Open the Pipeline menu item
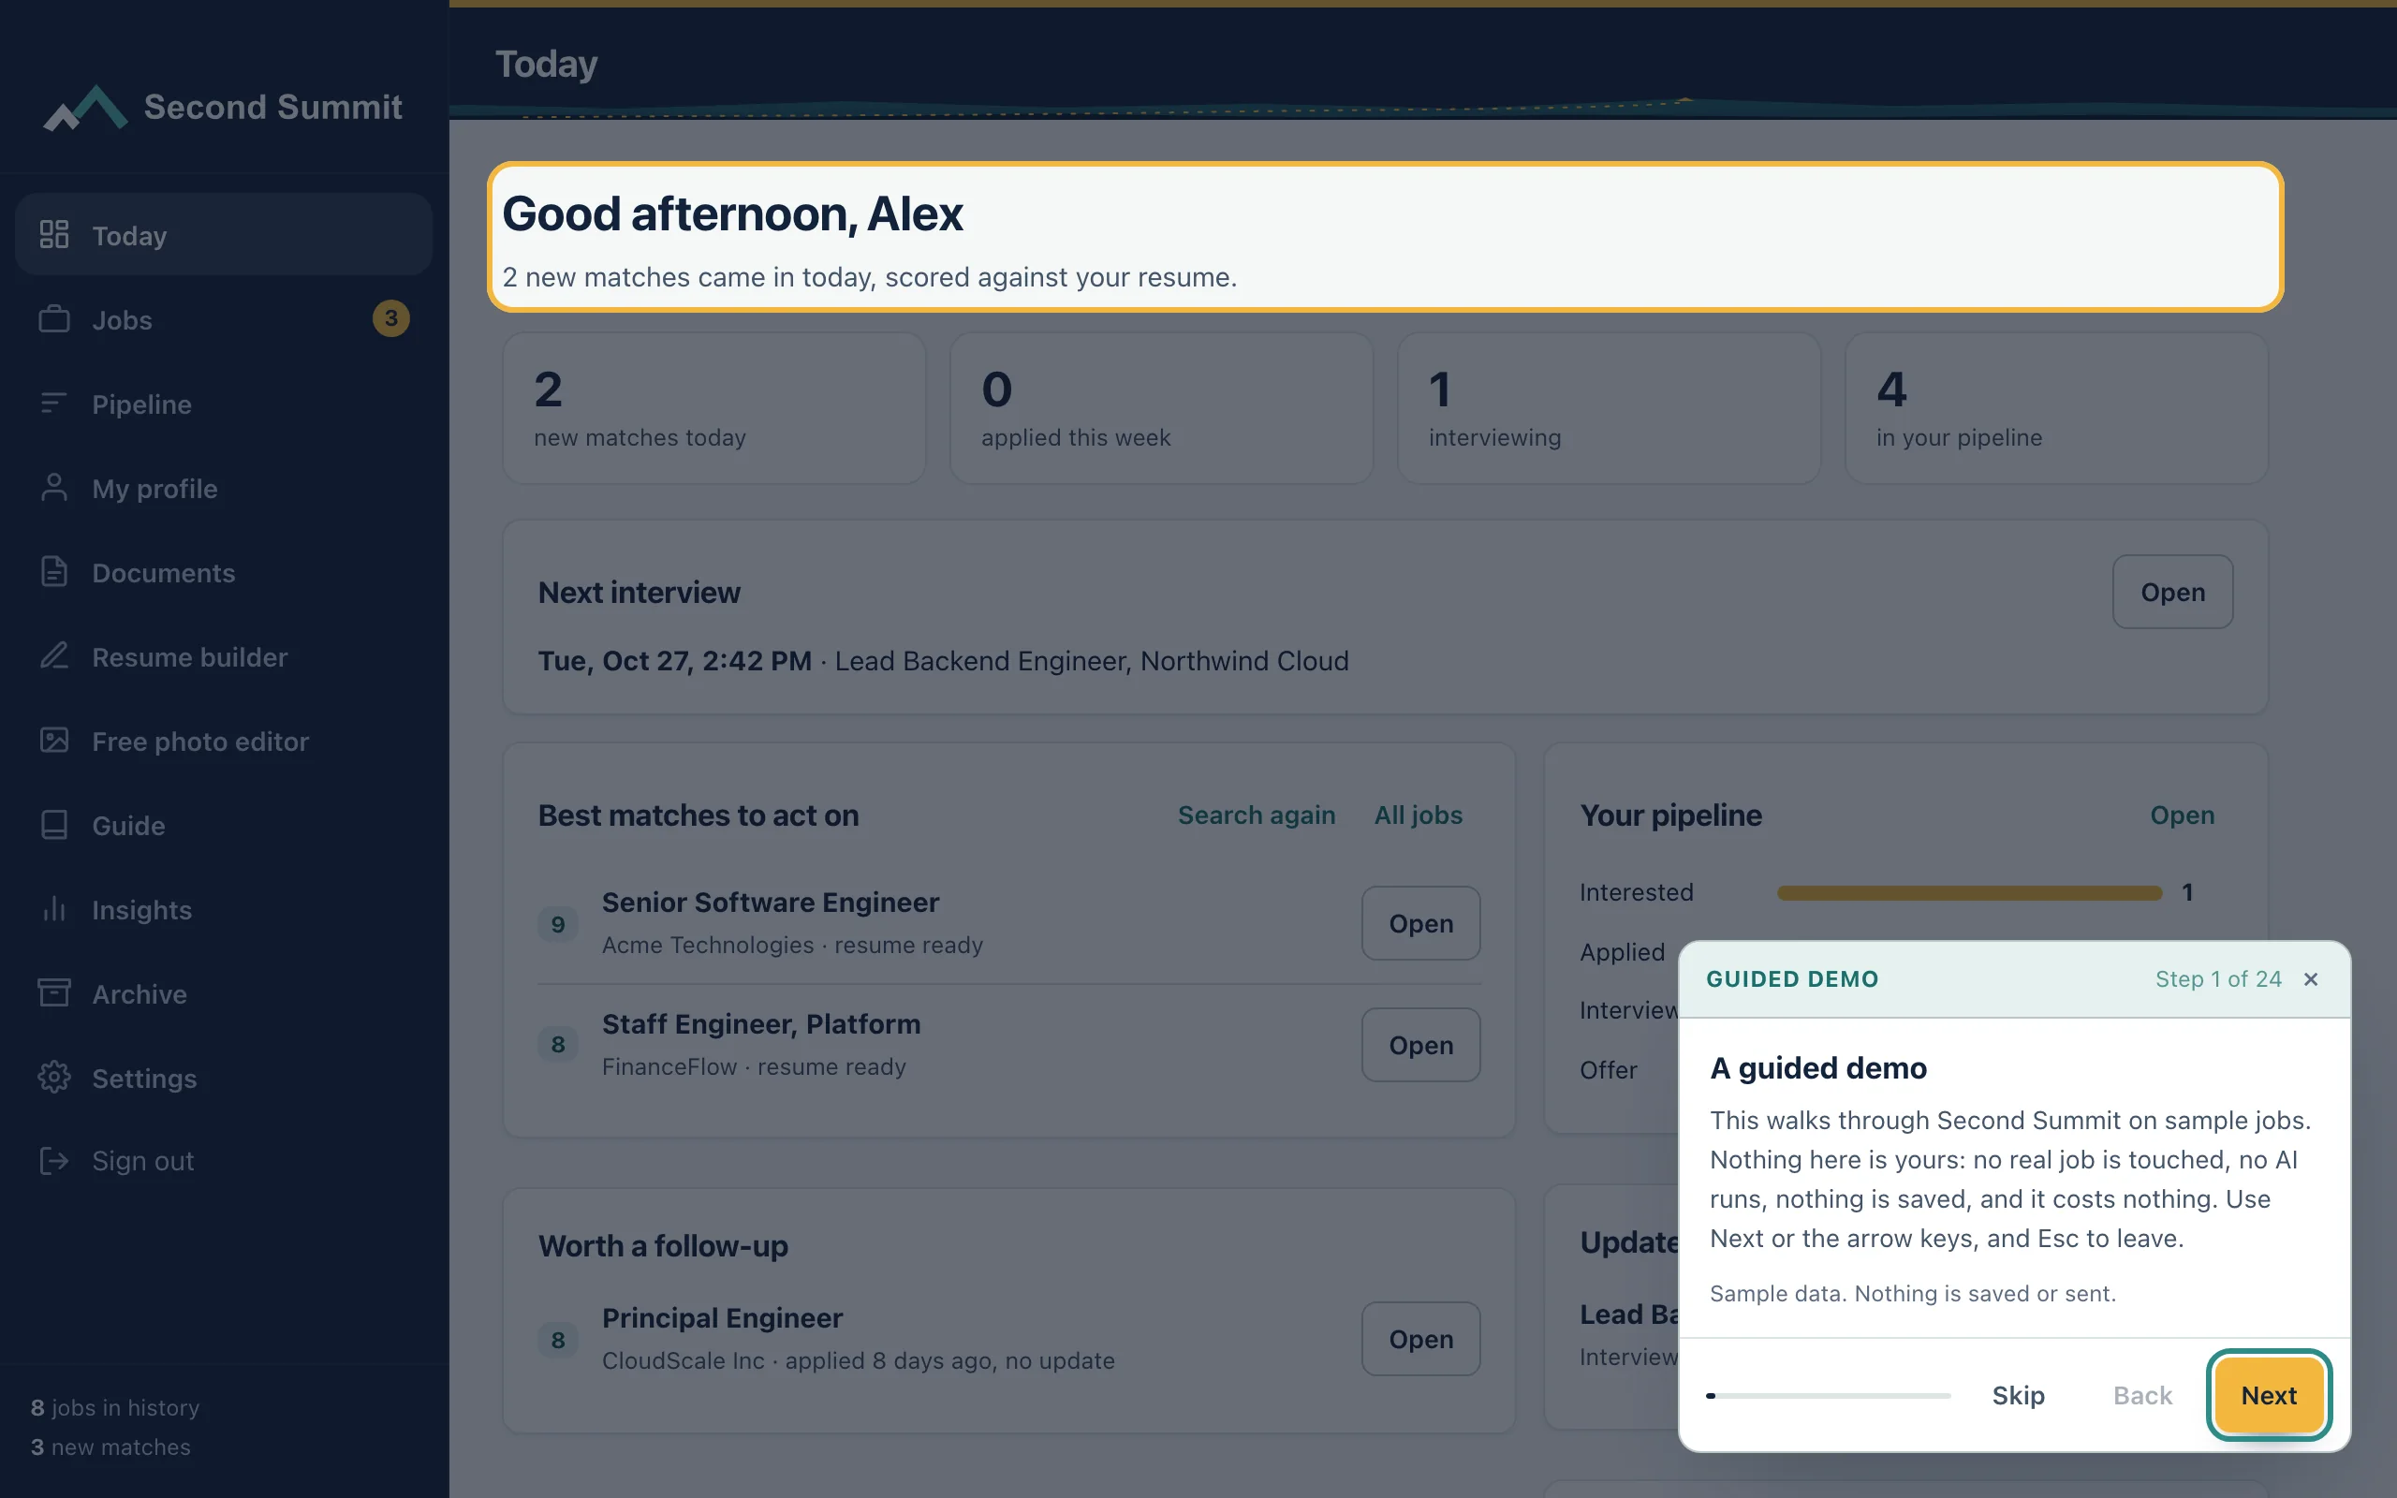 (x=224, y=404)
